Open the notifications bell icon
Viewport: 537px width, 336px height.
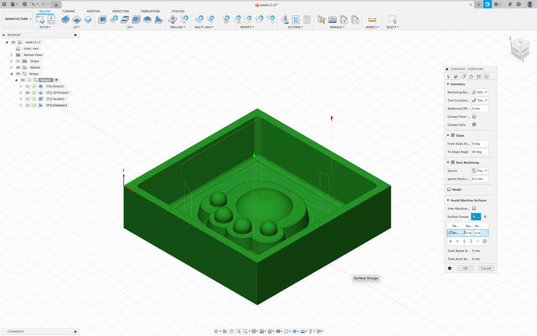tap(510, 4)
